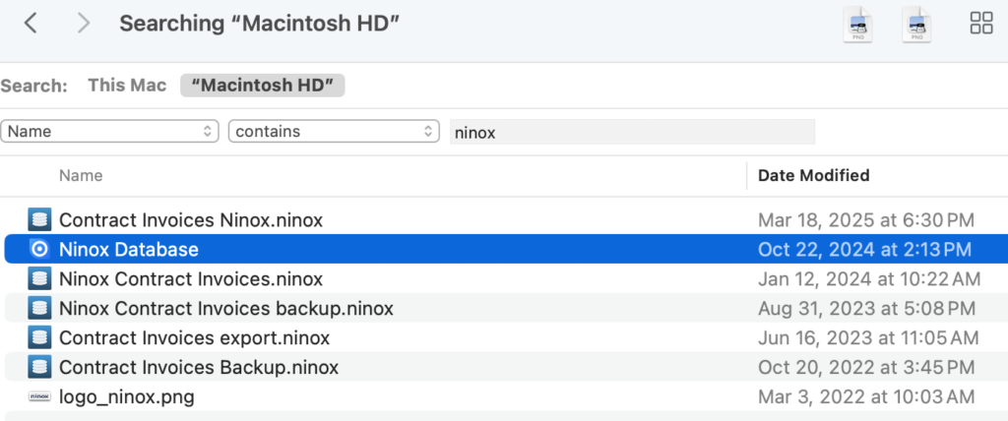Select Contract Invoices Backup.ninox file
1008x421 pixels.
(x=199, y=368)
